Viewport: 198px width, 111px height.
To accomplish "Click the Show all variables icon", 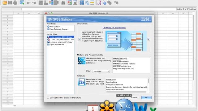I will tap(110, 3).
